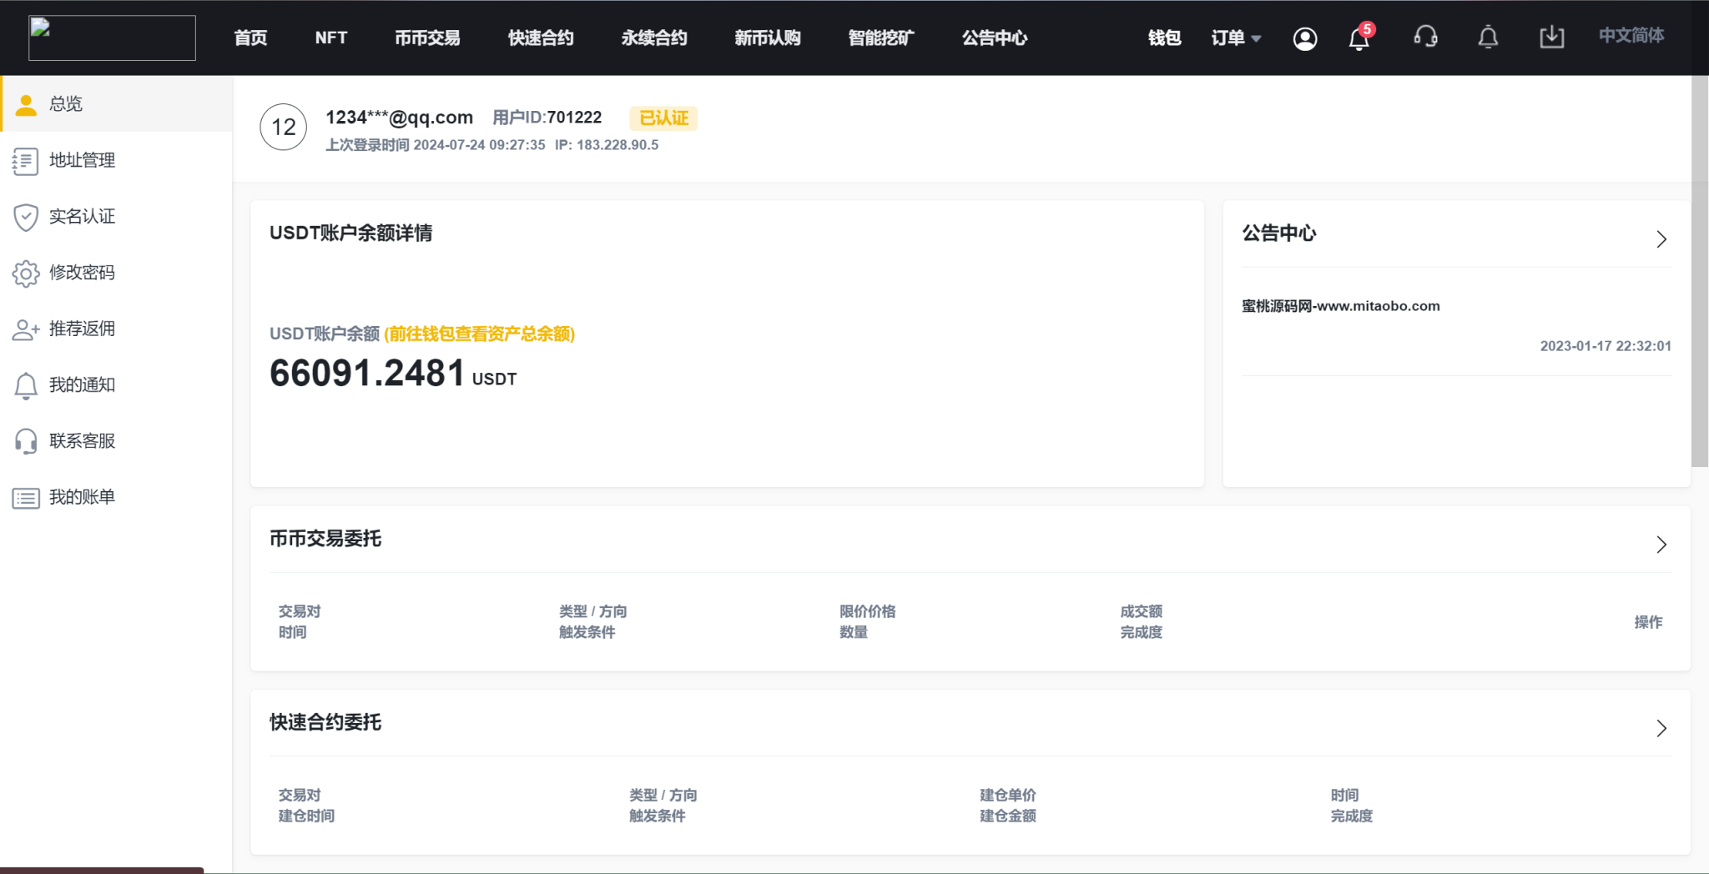Viewport: 1709px width, 874px height.
Task: Click the headset customer support icon
Action: click(x=1425, y=38)
